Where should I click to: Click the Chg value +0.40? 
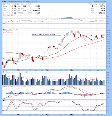pyautogui.click(x=103, y=8)
